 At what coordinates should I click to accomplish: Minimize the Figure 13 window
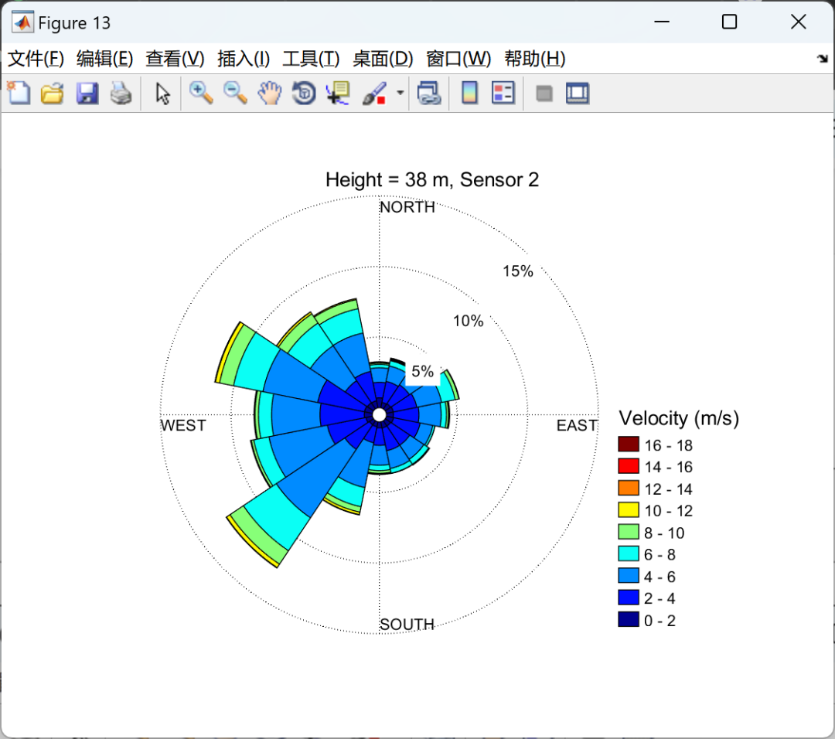[662, 22]
